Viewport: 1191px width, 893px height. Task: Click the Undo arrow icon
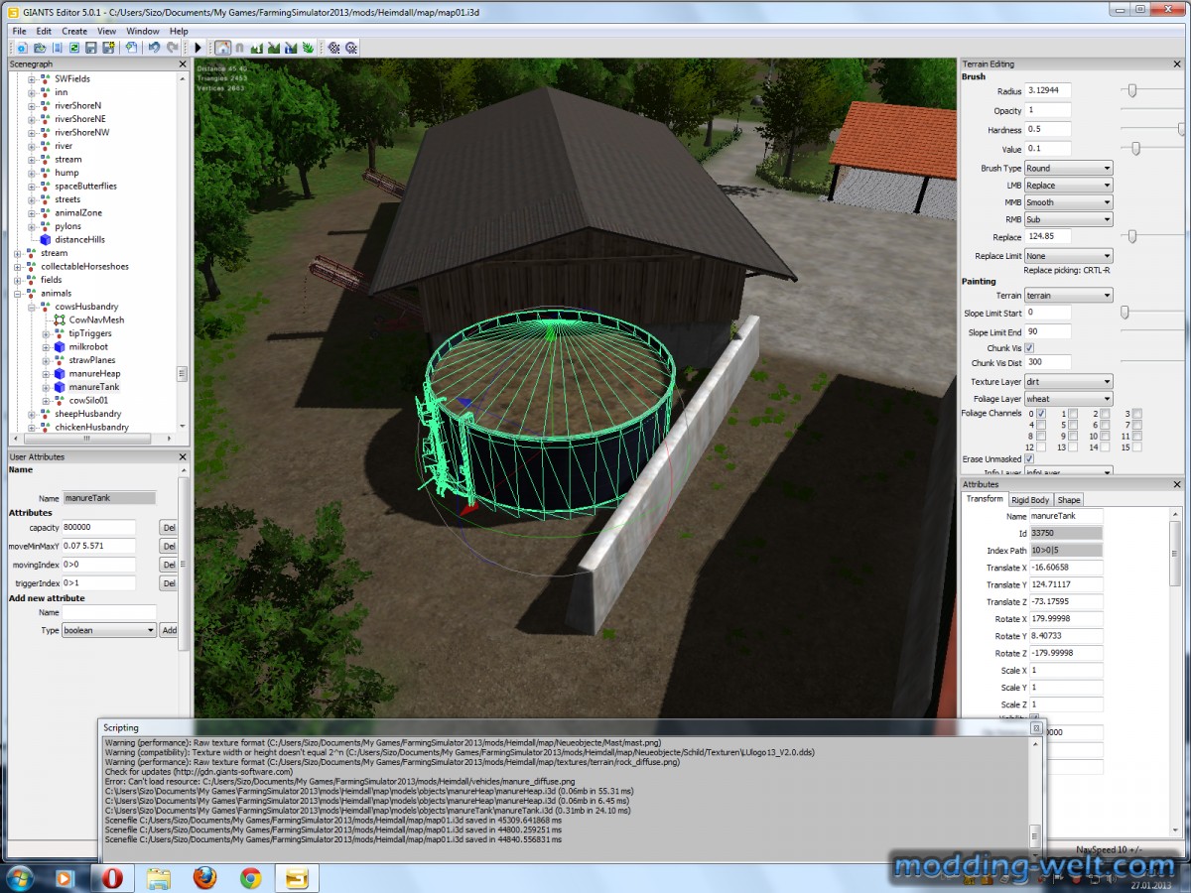click(154, 48)
